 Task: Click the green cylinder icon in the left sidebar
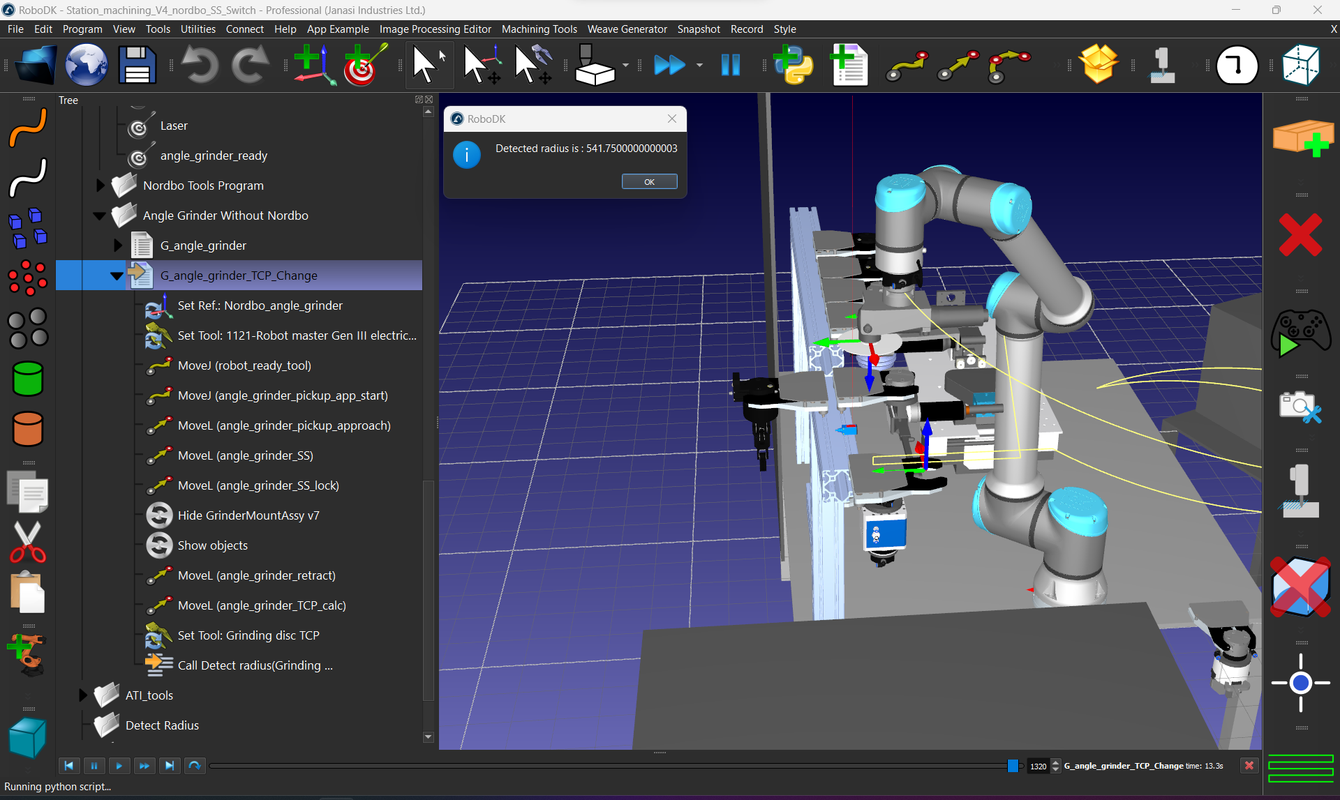(28, 379)
